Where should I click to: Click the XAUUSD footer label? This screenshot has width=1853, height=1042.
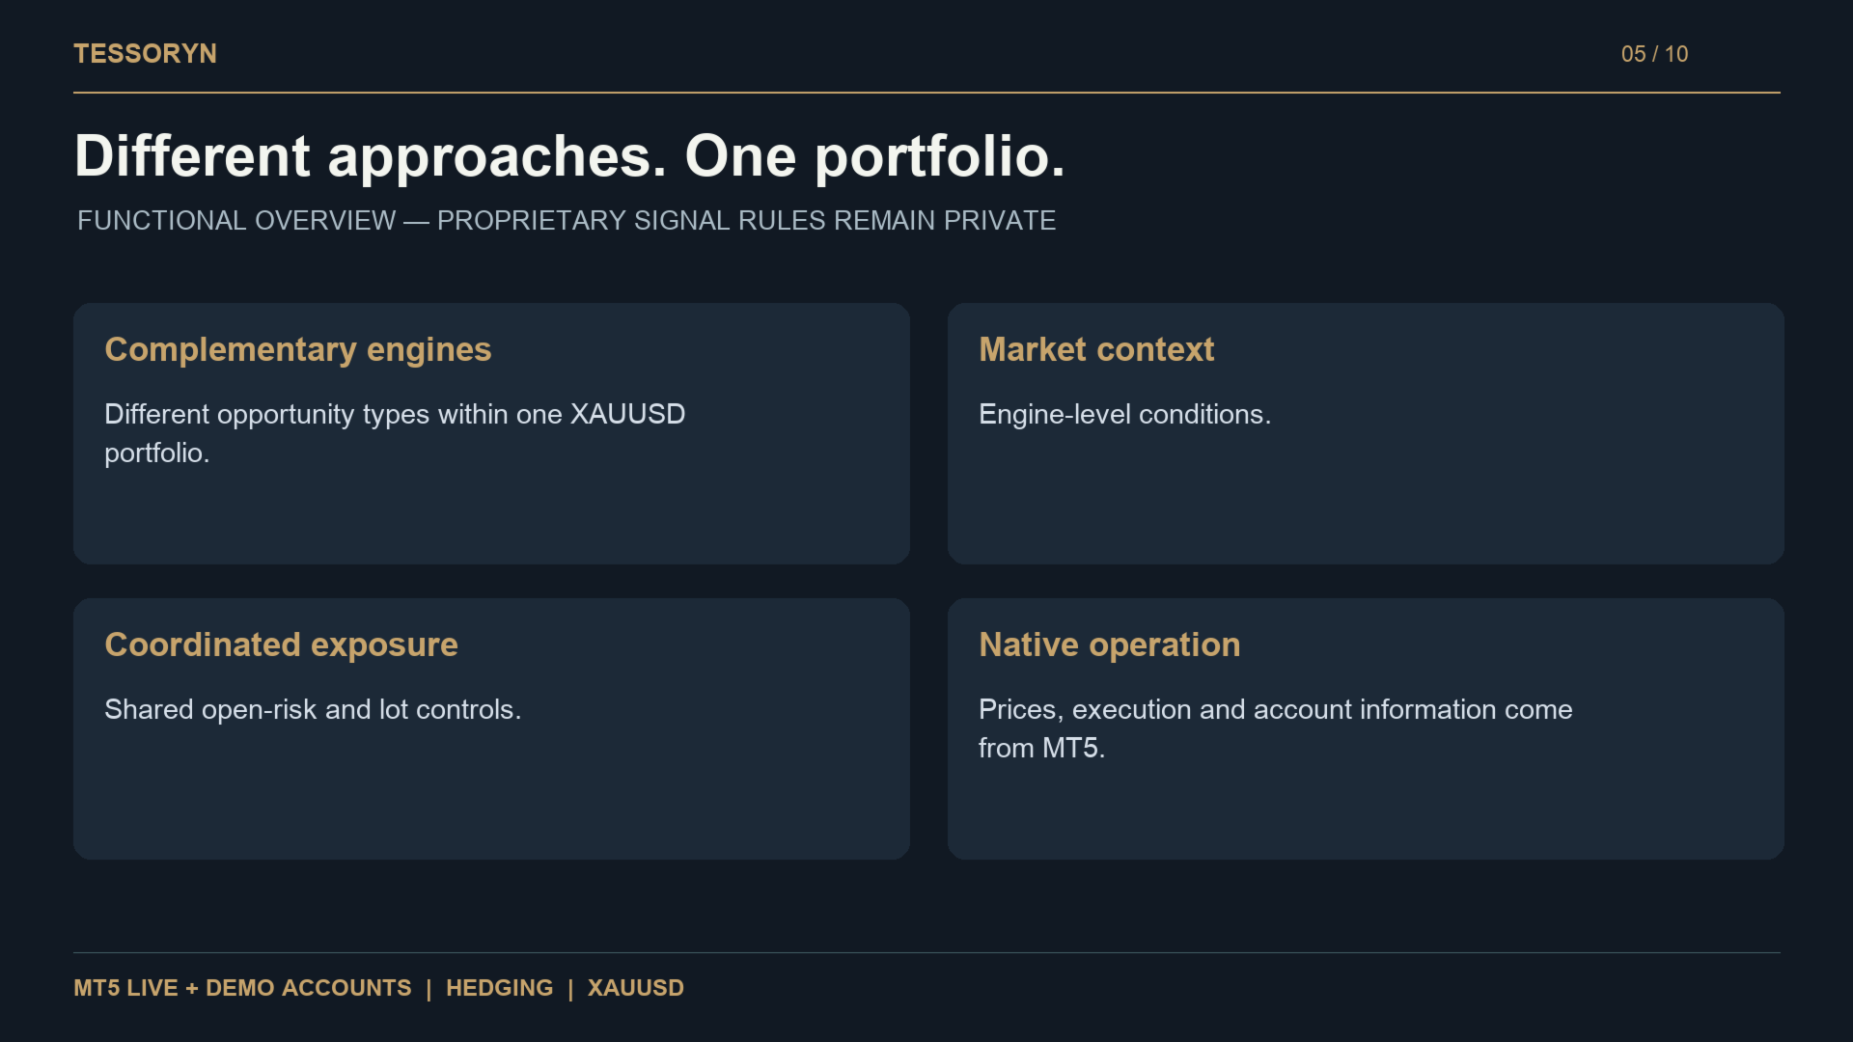(636, 988)
